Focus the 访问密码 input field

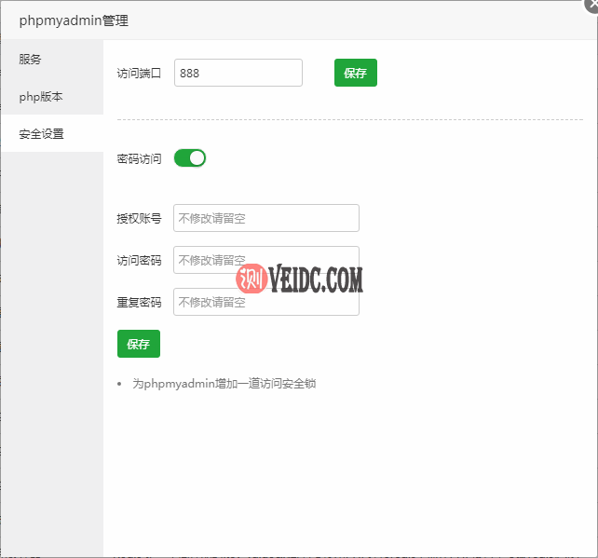pos(266,260)
